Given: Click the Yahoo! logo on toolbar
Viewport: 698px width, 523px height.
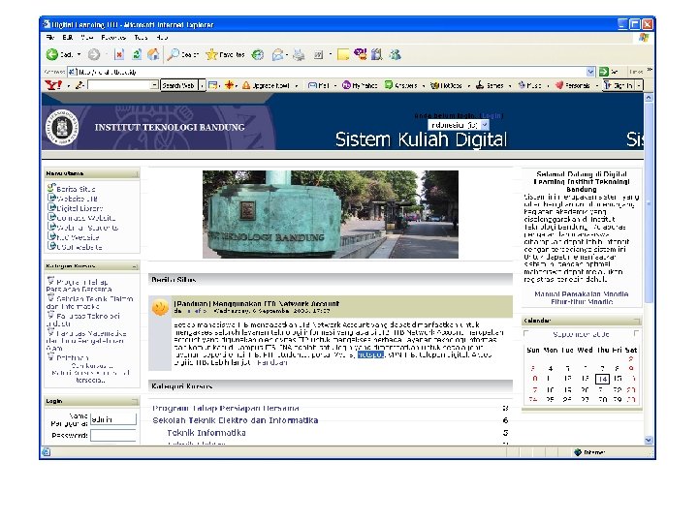Looking at the screenshot, I should click(53, 84).
